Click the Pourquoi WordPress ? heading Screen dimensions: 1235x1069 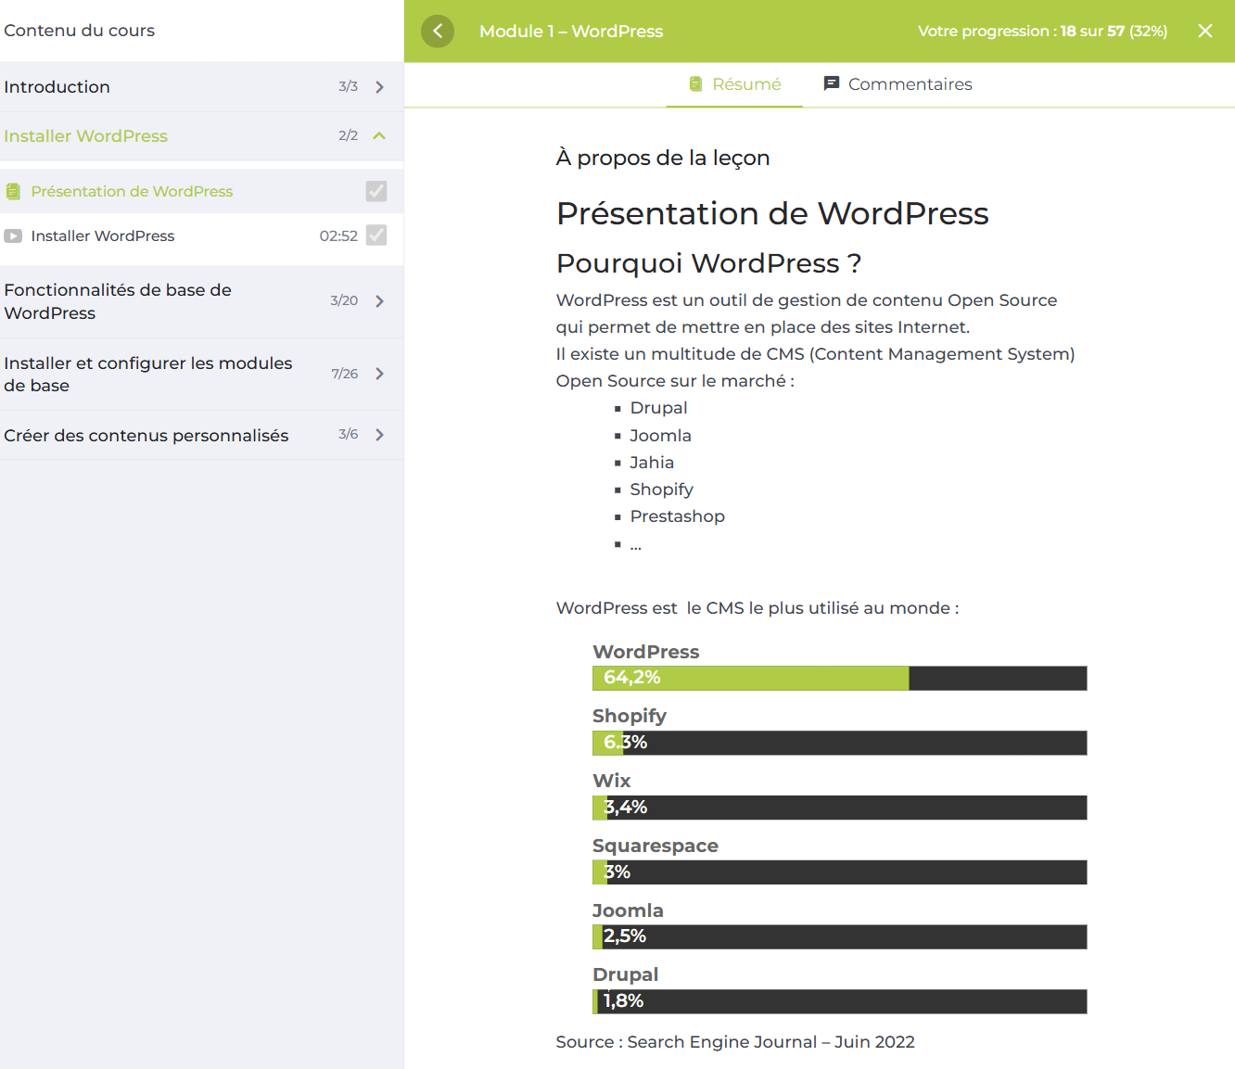708,263
